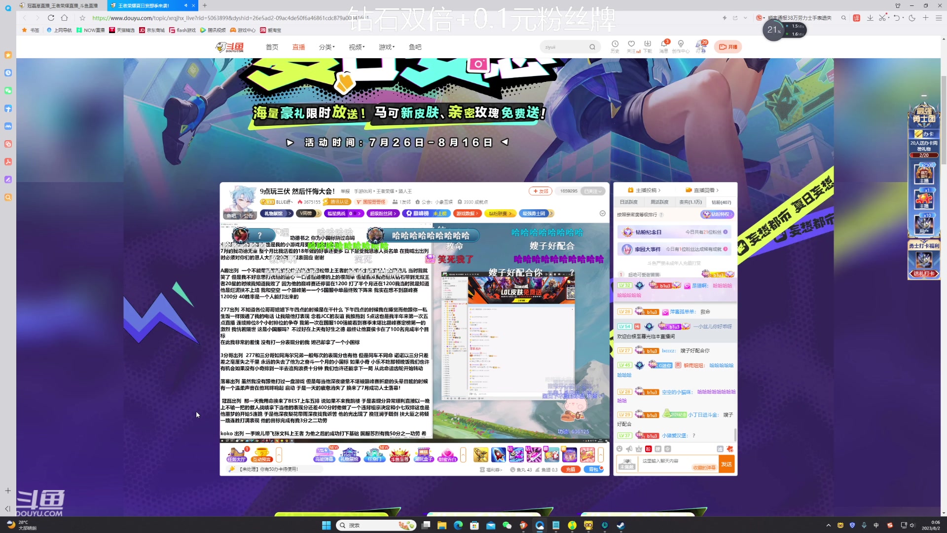Open the 斗鱼至尊 crown icon
The width and height of the screenshot is (947, 533).
coord(400,454)
